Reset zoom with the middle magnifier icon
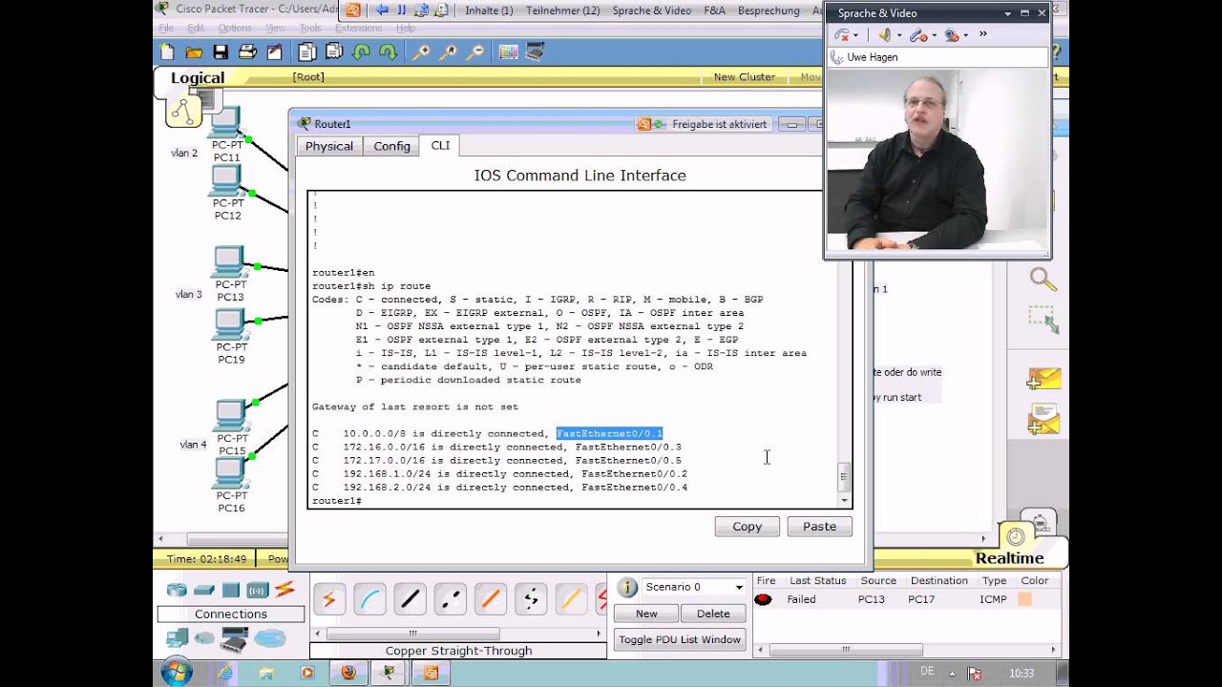 pyautogui.click(x=448, y=52)
